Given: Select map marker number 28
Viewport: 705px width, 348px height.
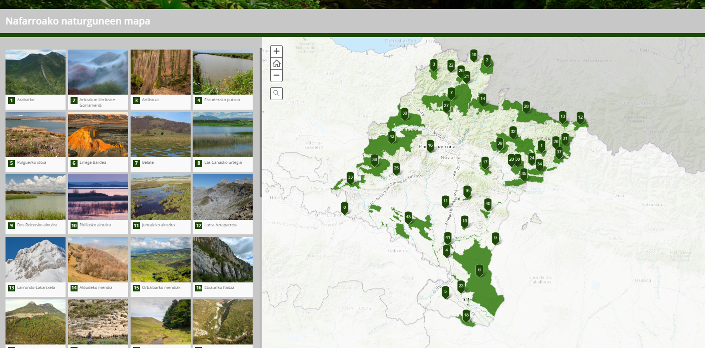Looking at the screenshot, I should coord(526,107).
